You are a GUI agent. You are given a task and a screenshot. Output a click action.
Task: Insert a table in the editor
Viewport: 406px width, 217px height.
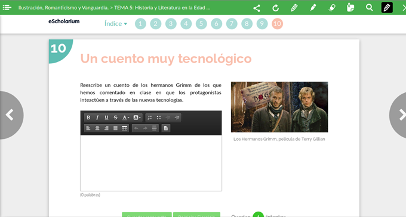point(125,128)
